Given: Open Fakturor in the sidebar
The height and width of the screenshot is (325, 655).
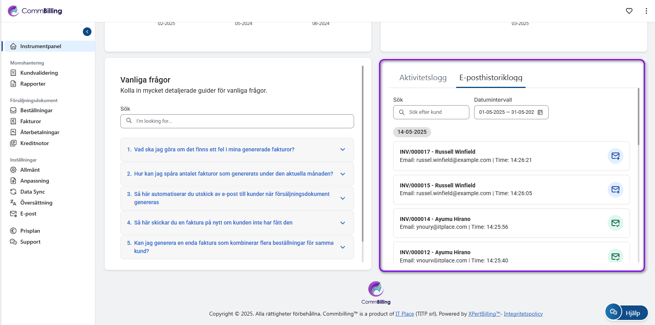Looking at the screenshot, I should click(30, 121).
